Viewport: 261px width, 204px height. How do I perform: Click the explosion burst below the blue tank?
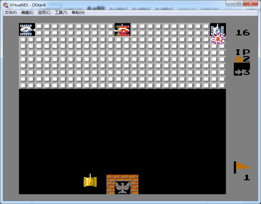coord(218,39)
